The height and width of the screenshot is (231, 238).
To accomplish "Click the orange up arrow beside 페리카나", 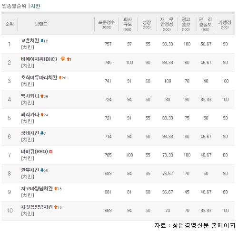I will [42, 115].
